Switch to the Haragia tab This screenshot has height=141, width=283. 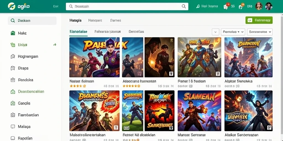pyautogui.click(x=75, y=20)
